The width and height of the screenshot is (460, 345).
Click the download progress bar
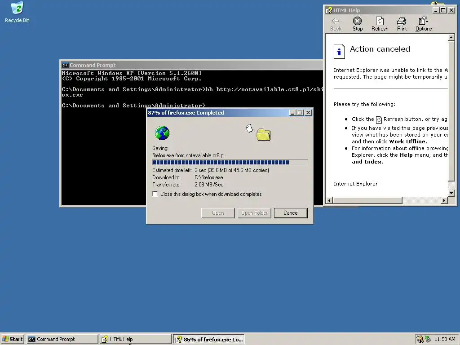click(230, 162)
